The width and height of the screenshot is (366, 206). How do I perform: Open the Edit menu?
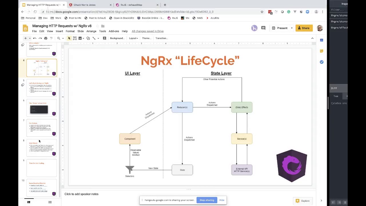tap(42, 31)
